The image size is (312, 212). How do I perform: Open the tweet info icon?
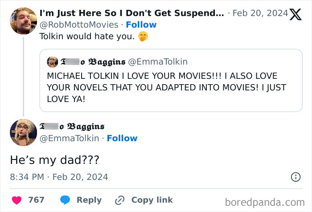pyautogui.click(x=296, y=177)
